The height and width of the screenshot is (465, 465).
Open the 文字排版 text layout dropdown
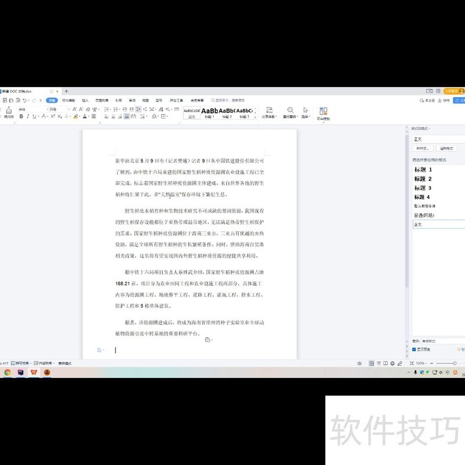tap(269, 113)
